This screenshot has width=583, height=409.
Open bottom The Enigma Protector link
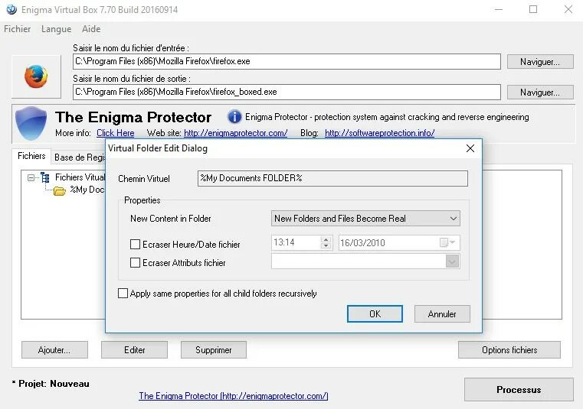234,396
